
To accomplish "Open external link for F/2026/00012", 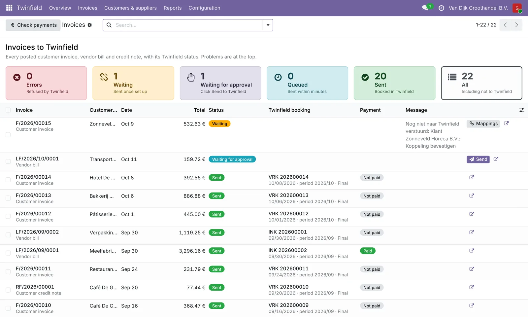I will point(472,214).
